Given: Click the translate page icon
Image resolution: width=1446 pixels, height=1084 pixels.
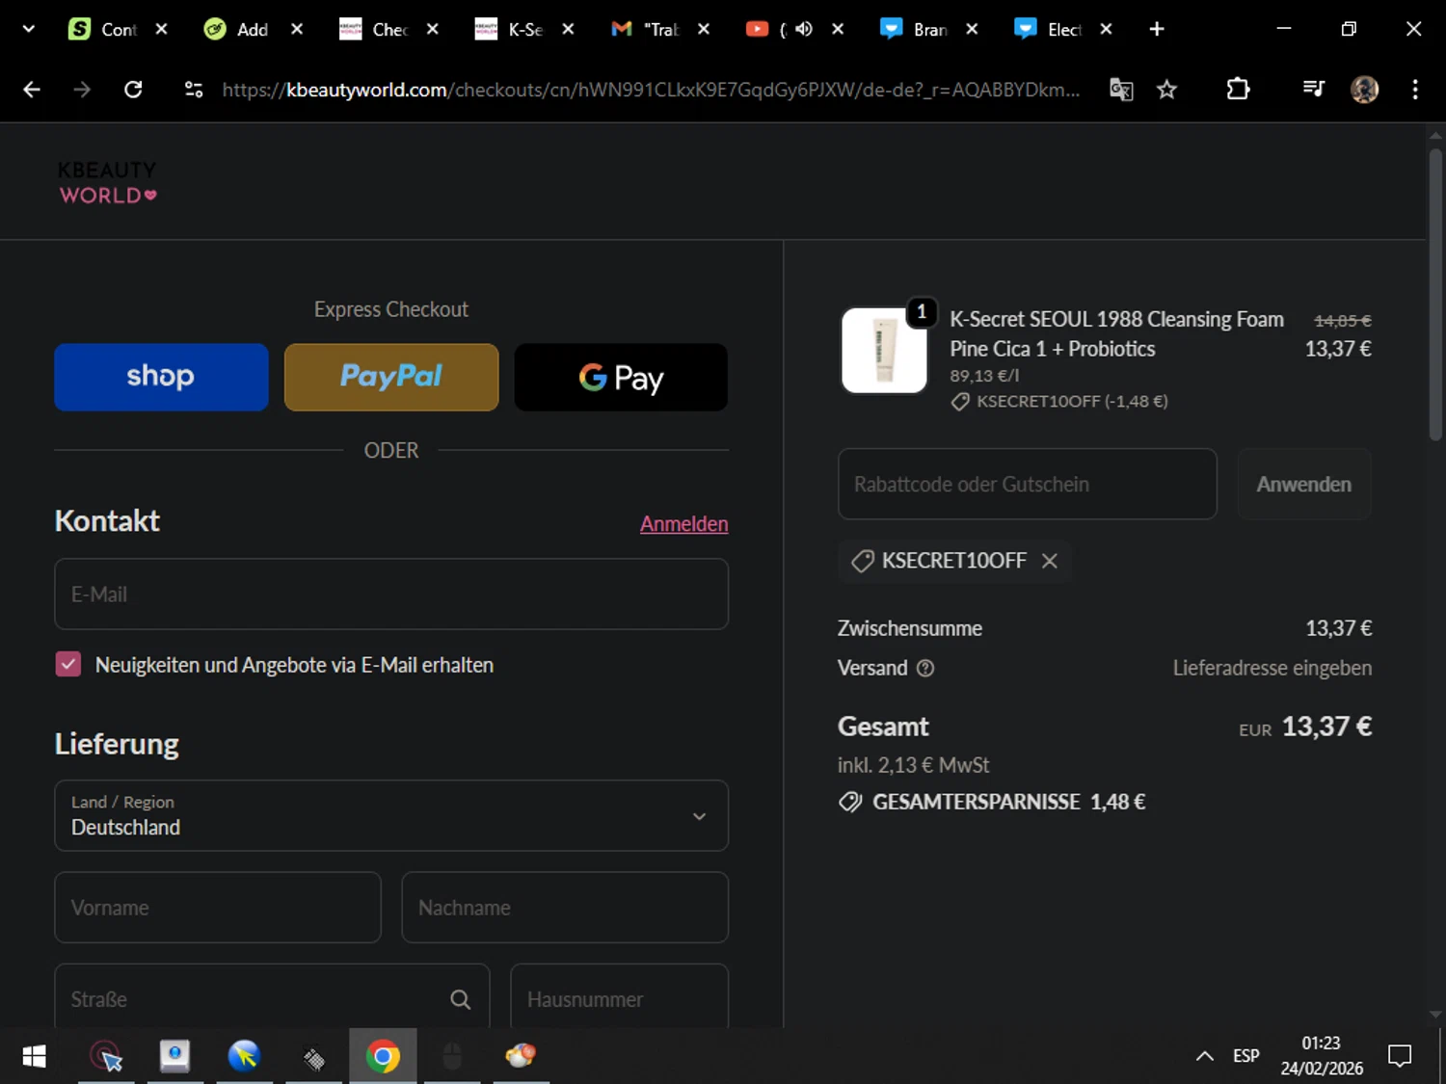Looking at the screenshot, I should tap(1121, 90).
